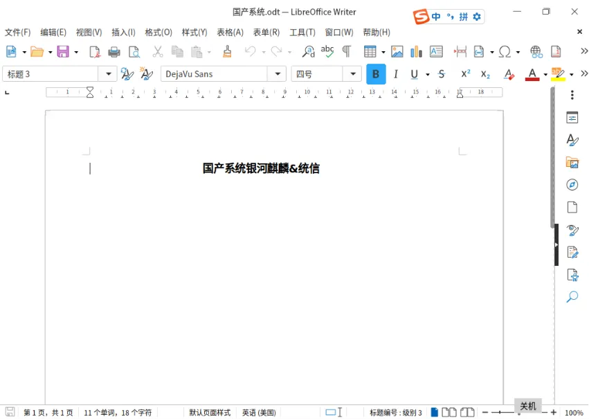Click the 关机 button

click(528, 406)
